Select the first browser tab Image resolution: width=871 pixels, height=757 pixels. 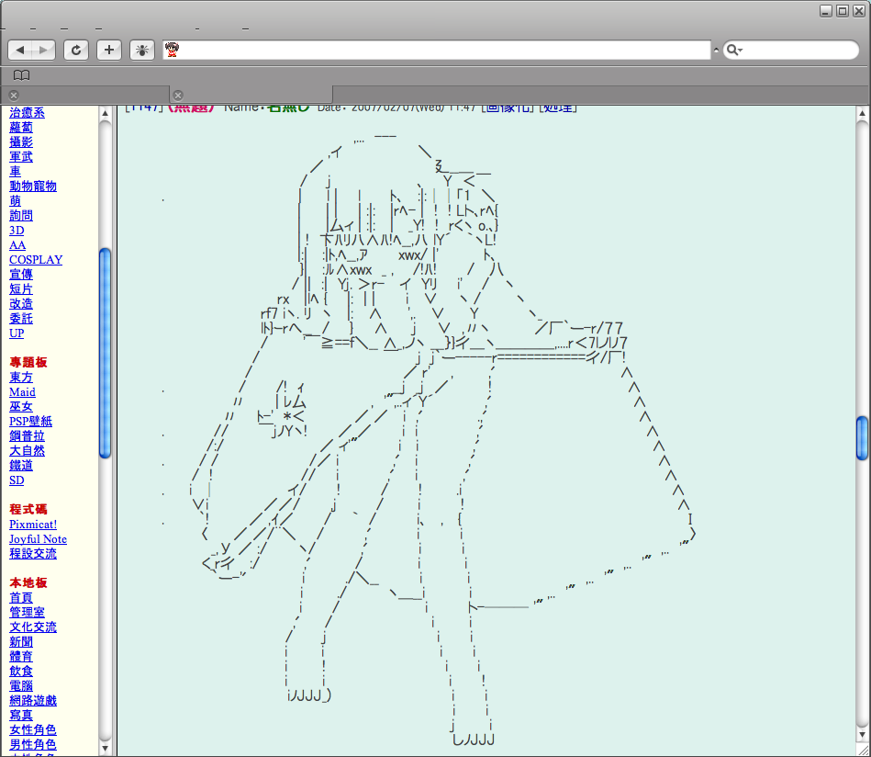click(x=87, y=96)
